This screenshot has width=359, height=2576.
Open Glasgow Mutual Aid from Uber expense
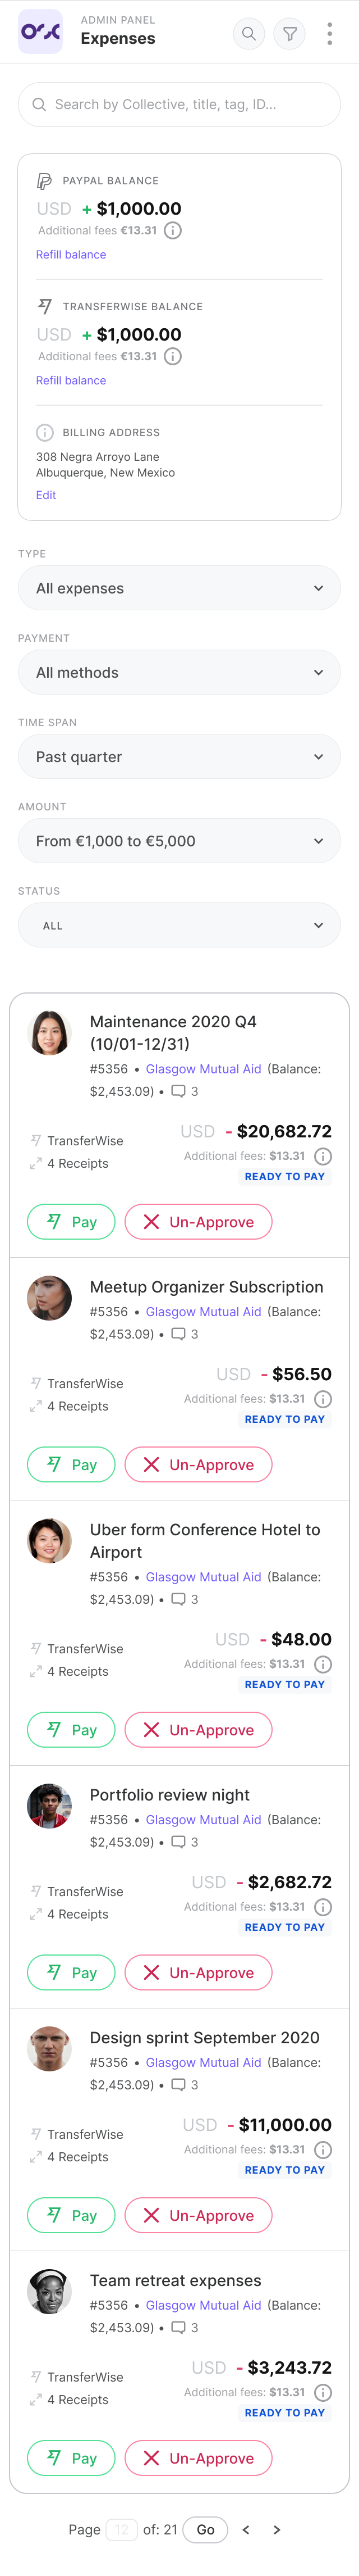point(204,1577)
